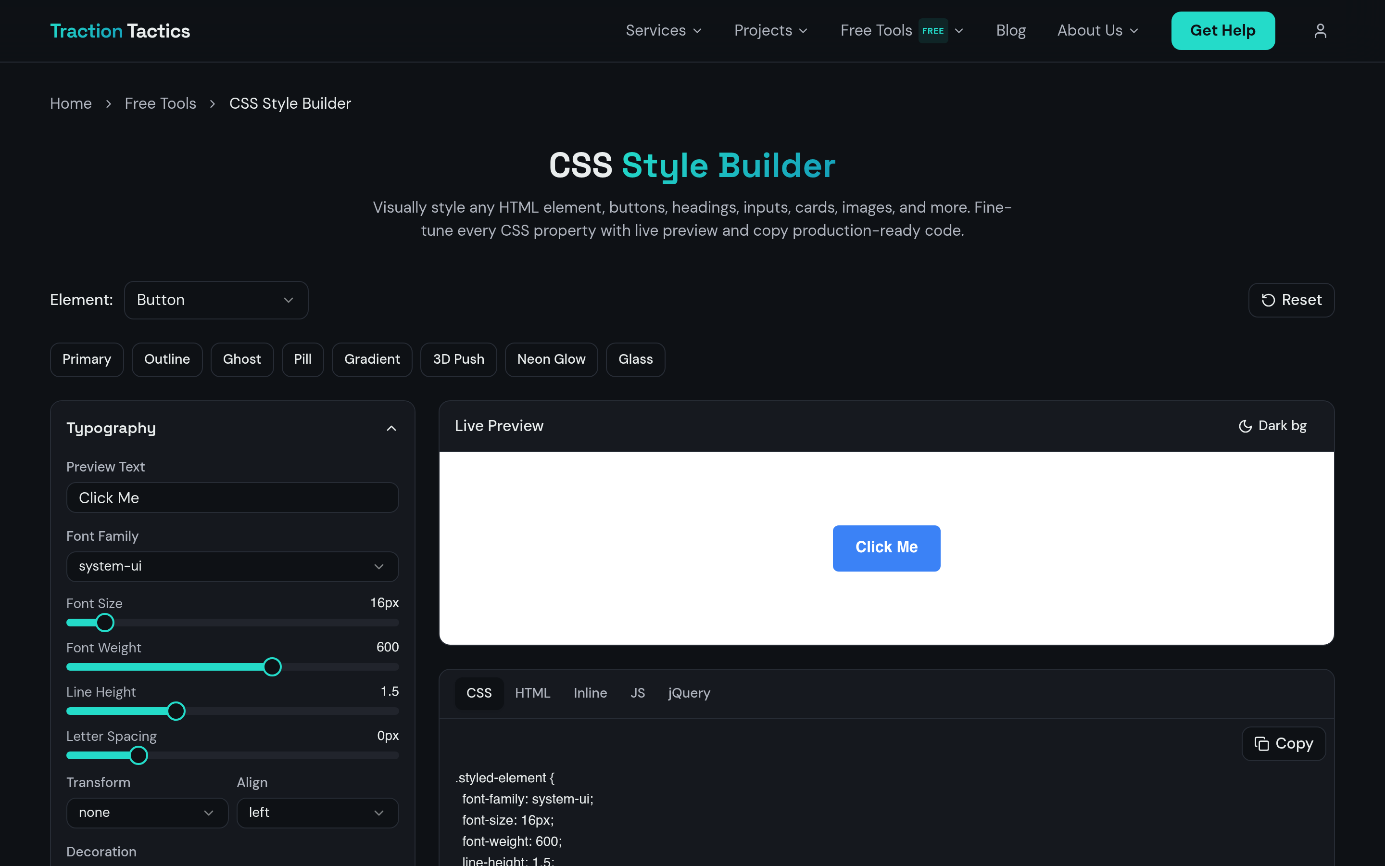
Task: Click the Letter Spacing slider handle
Action: [x=138, y=755]
